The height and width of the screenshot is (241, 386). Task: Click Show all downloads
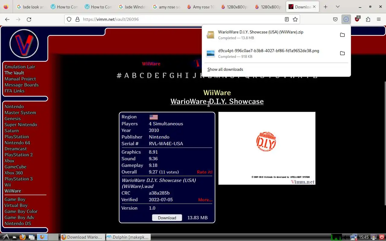point(225,69)
